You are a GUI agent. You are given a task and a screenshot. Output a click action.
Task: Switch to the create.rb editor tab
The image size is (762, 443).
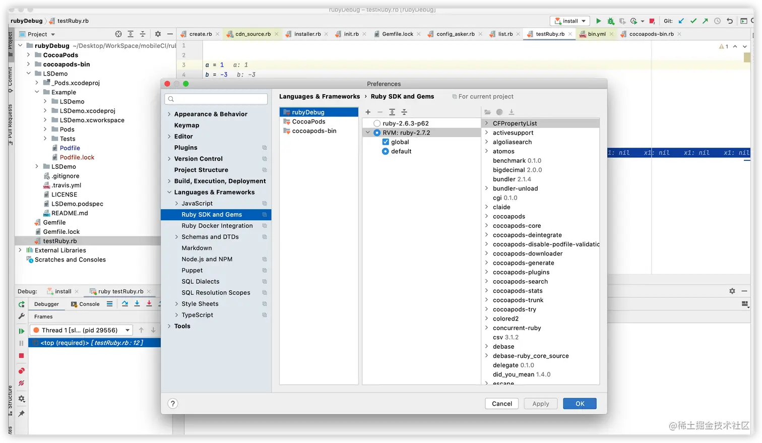pos(200,34)
